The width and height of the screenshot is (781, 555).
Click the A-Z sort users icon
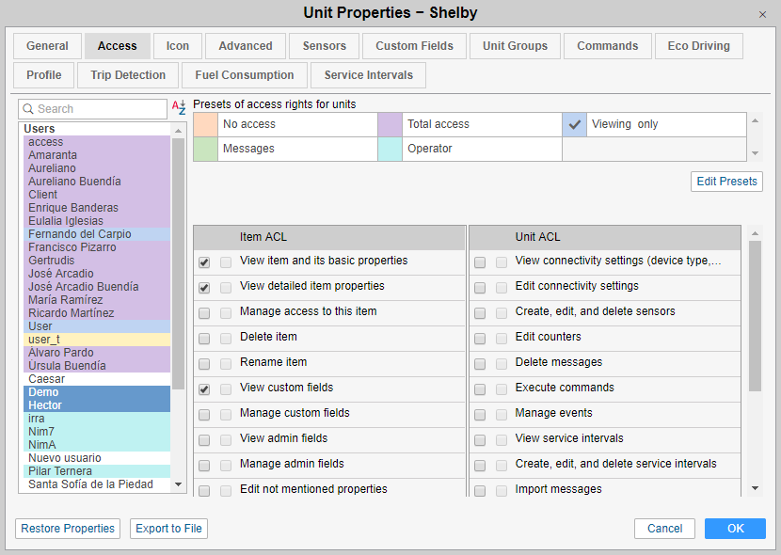[x=179, y=109]
